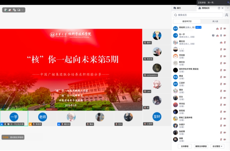This screenshot has height=151, width=230.
Task: Toggle microphone for 刘一宇 in member list
Action: [221, 35]
